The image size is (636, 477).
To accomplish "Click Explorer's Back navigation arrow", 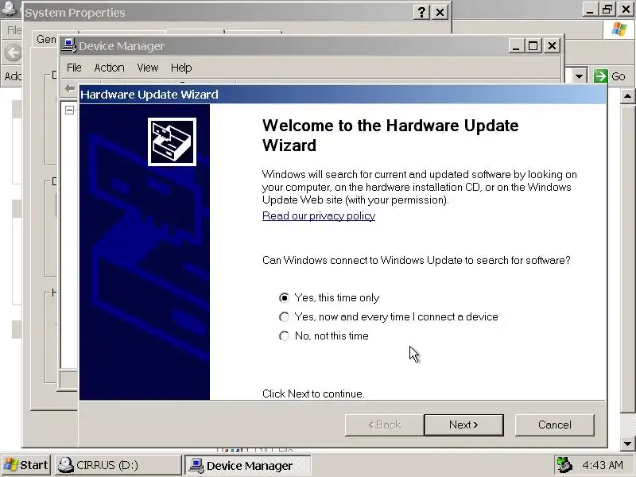I will 13,52.
